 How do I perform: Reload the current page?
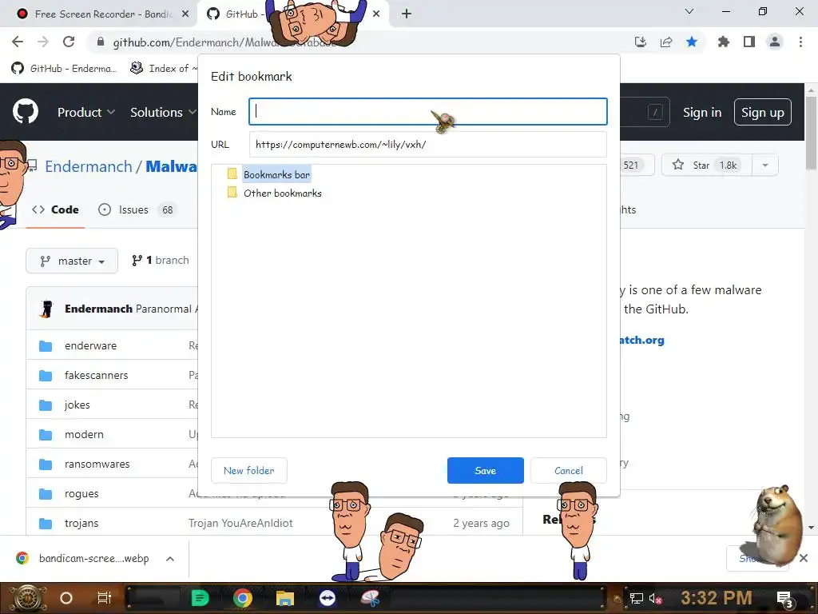(69, 42)
